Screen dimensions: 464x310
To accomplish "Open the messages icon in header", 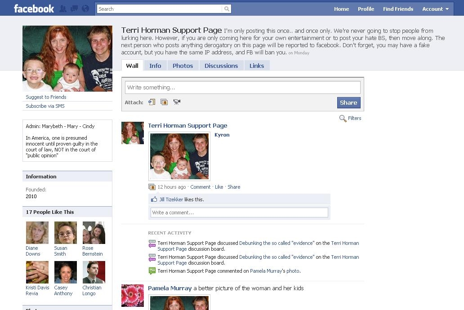I will [74, 9].
